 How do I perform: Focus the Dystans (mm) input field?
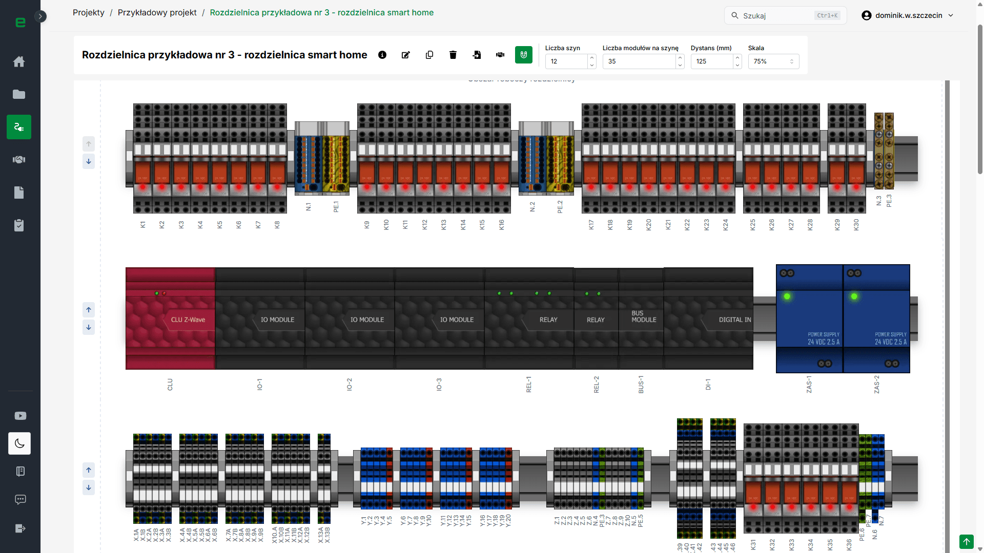712,61
